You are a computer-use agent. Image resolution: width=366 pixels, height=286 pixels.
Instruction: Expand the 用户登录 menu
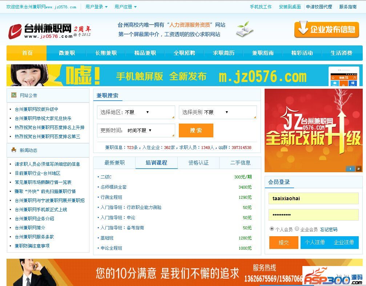[x=96, y=7]
